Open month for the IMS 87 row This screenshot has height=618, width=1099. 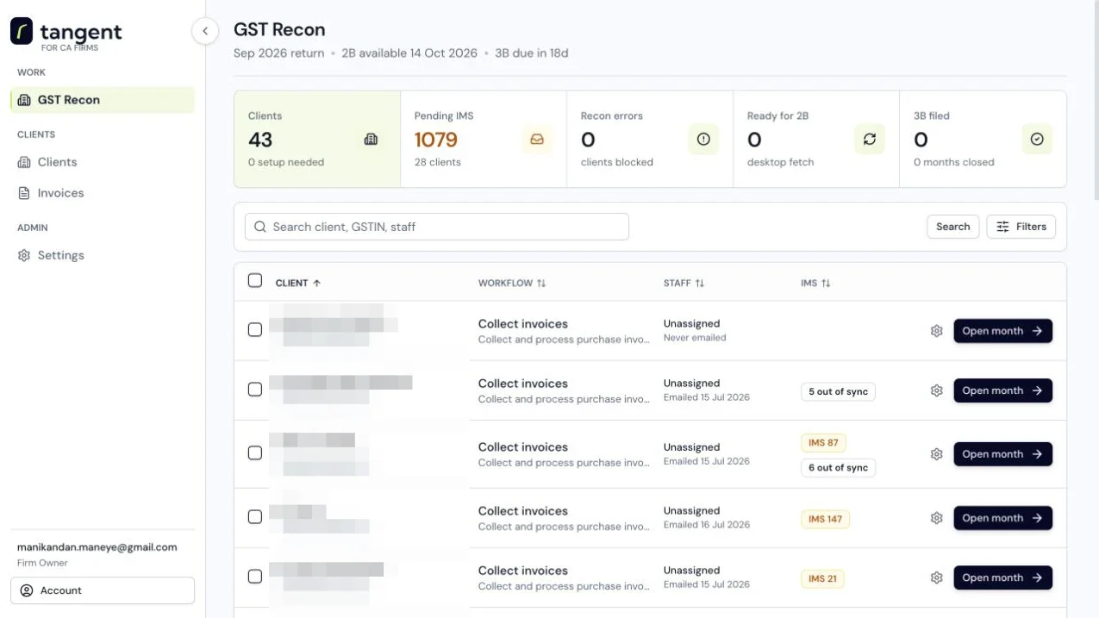coord(1002,454)
